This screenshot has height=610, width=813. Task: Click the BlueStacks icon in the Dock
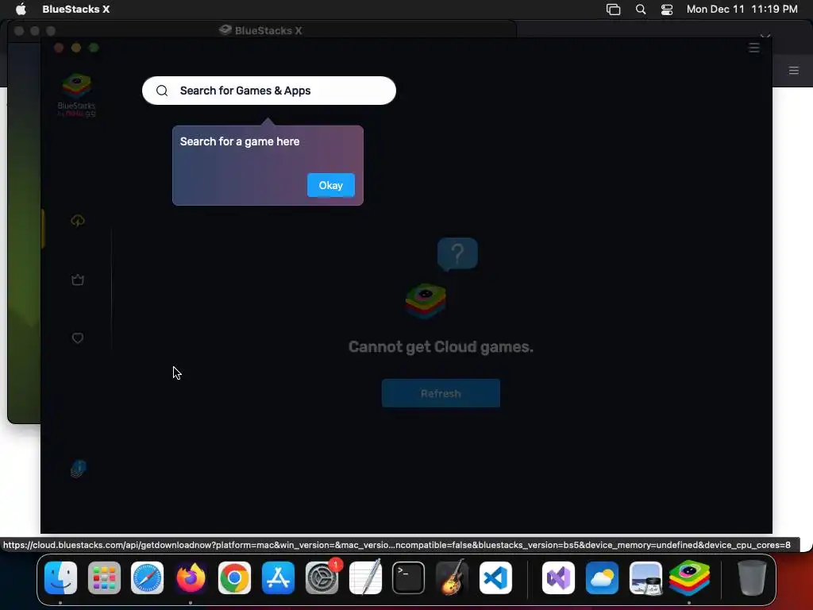[x=689, y=577]
